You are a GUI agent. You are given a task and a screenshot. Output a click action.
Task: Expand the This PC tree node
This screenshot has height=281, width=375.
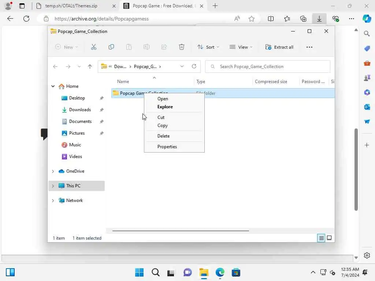tap(53, 186)
